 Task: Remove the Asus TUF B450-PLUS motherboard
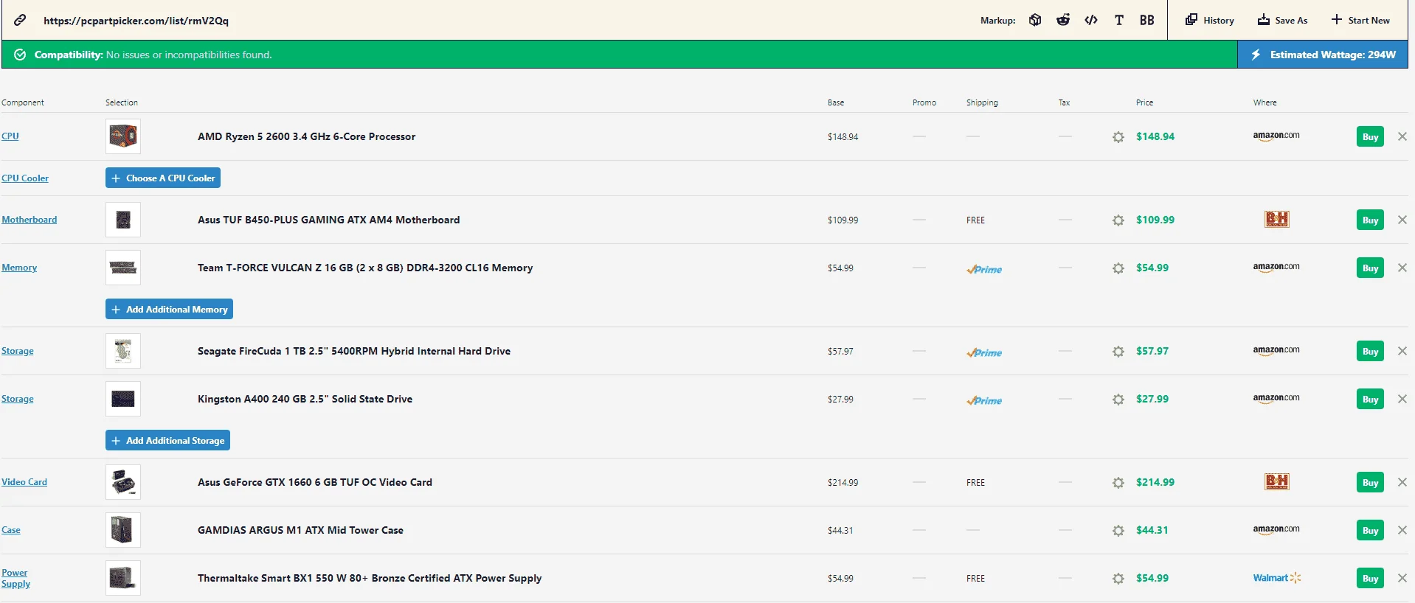coord(1402,220)
